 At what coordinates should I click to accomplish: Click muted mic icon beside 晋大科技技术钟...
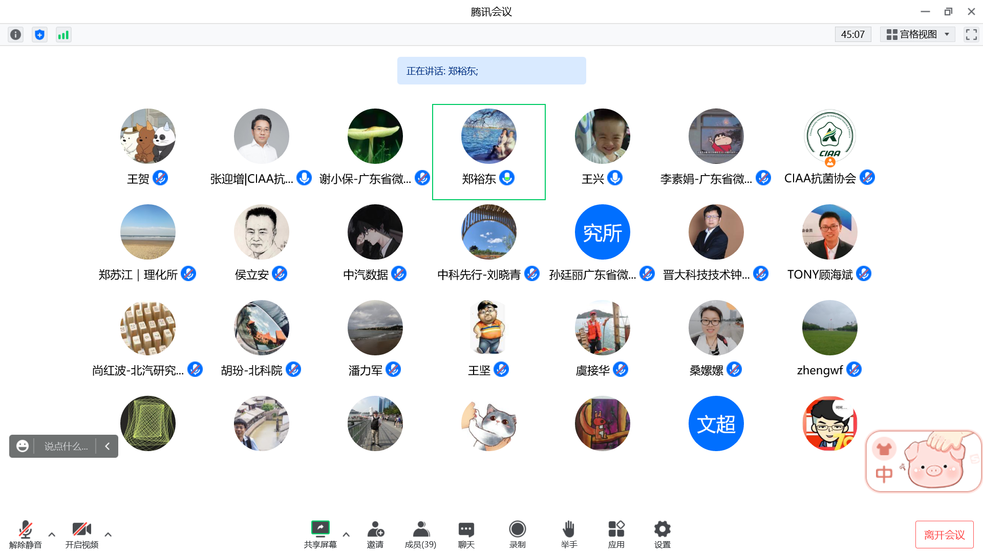tap(761, 273)
